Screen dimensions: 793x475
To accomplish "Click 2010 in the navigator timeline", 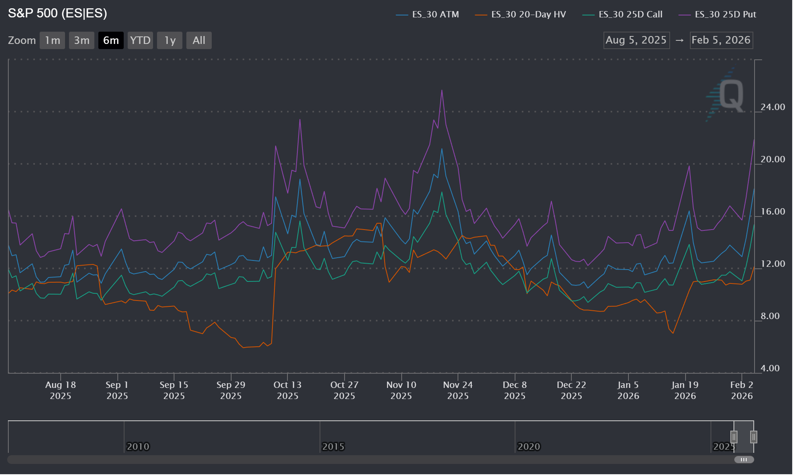I will 138,446.
